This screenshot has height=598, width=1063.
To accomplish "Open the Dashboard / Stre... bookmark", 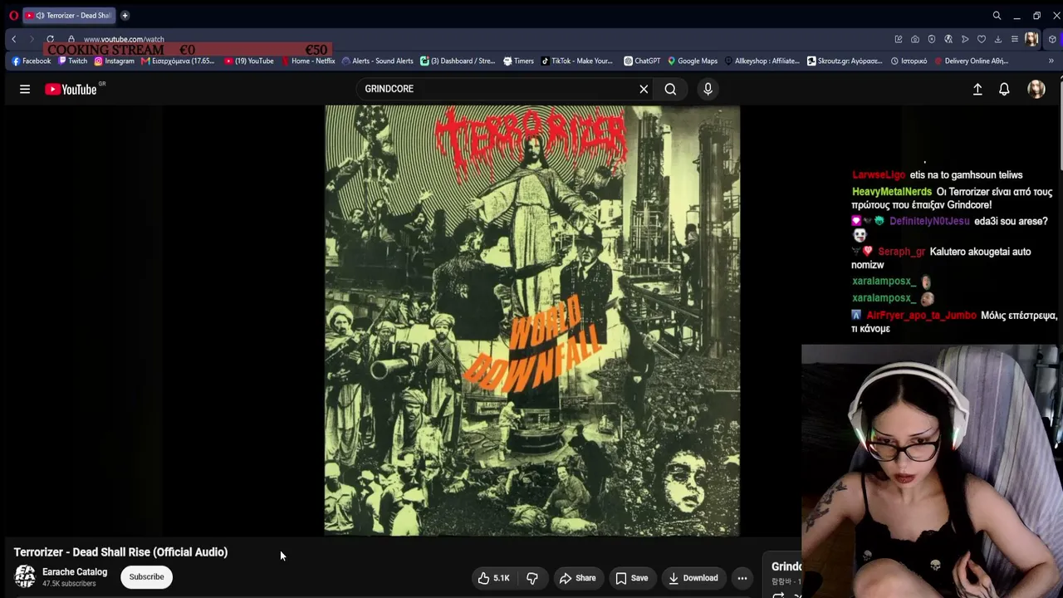I will coord(458,61).
